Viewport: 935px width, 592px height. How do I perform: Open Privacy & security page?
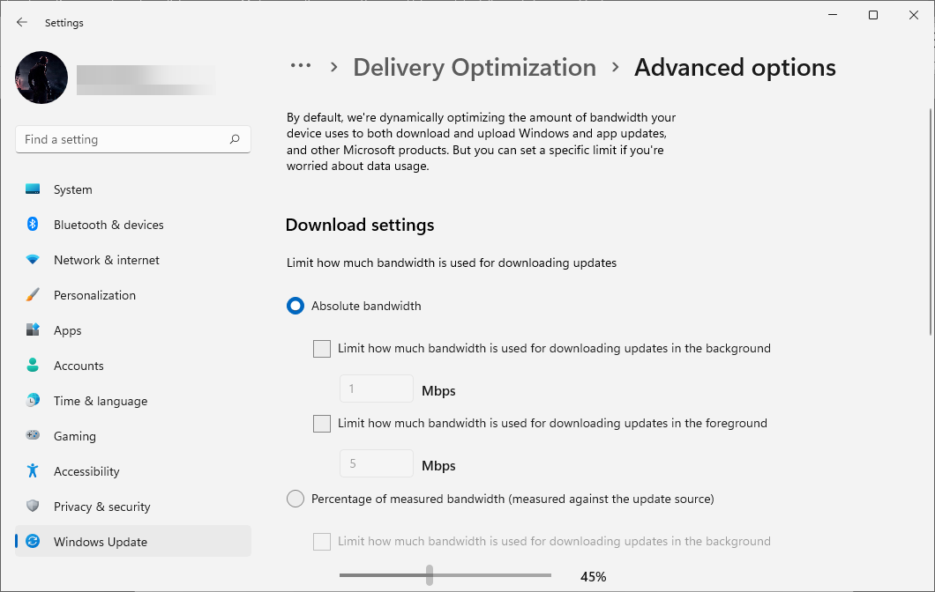133,506
